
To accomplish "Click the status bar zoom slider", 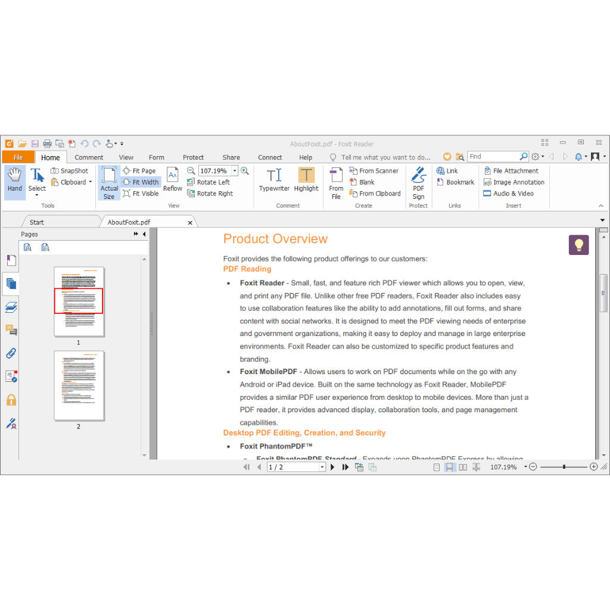I will tap(564, 467).
